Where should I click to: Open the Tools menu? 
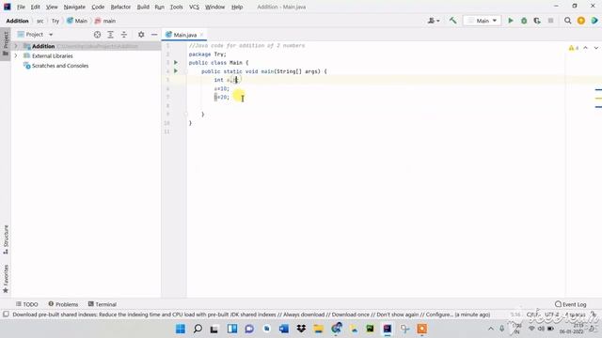pos(176,7)
